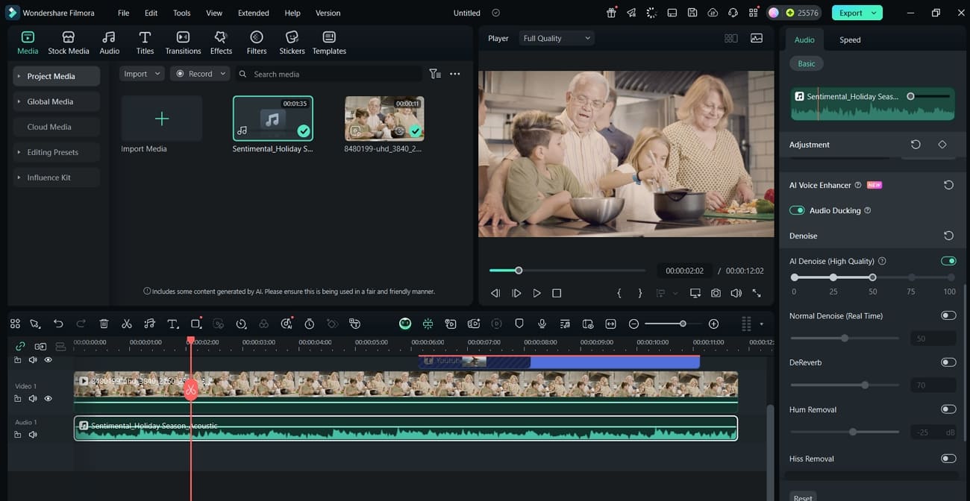Add keyframe diamond in Adjustment section
970x501 pixels.
click(x=942, y=145)
